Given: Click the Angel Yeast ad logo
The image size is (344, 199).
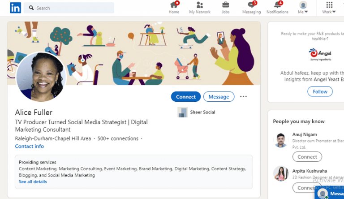Looking at the screenshot, I should (x=320, y=54).
